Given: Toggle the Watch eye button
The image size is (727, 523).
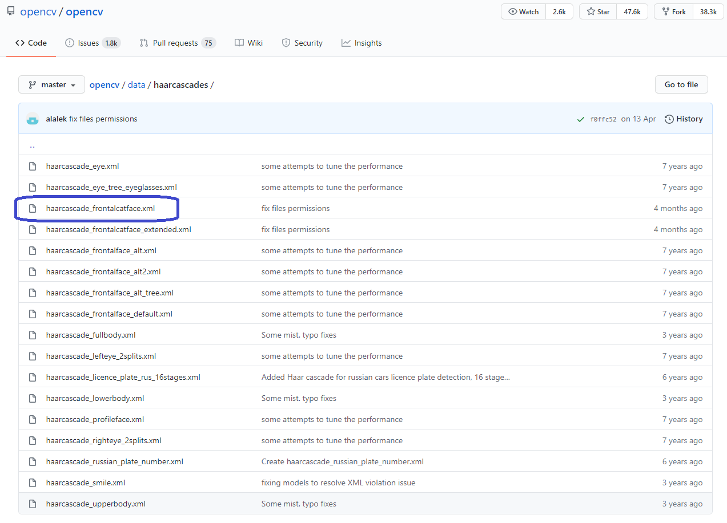Looking at the screenshot, I should [523, 11].
